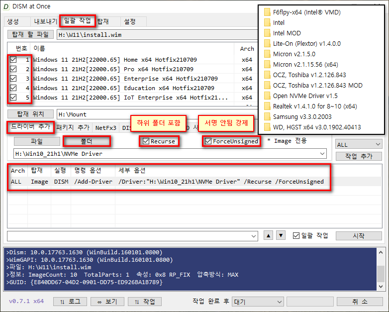The width and height of the screenshot is (389, 312).
Task: Uncheck image 3 Windows 11 Enterprise x64
Action: (13, 79)
